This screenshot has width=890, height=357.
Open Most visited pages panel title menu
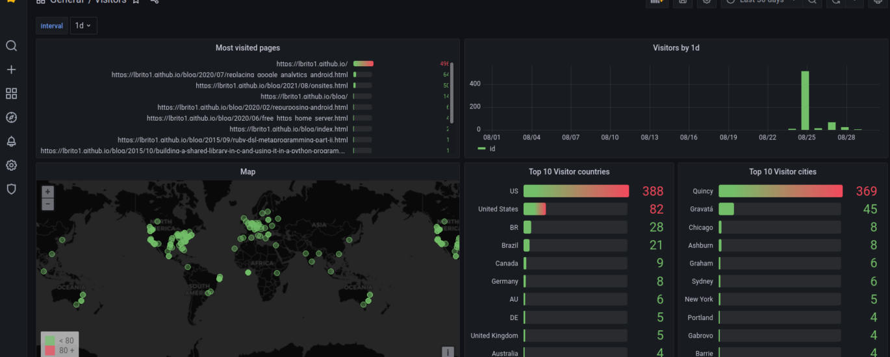point(248,47)
